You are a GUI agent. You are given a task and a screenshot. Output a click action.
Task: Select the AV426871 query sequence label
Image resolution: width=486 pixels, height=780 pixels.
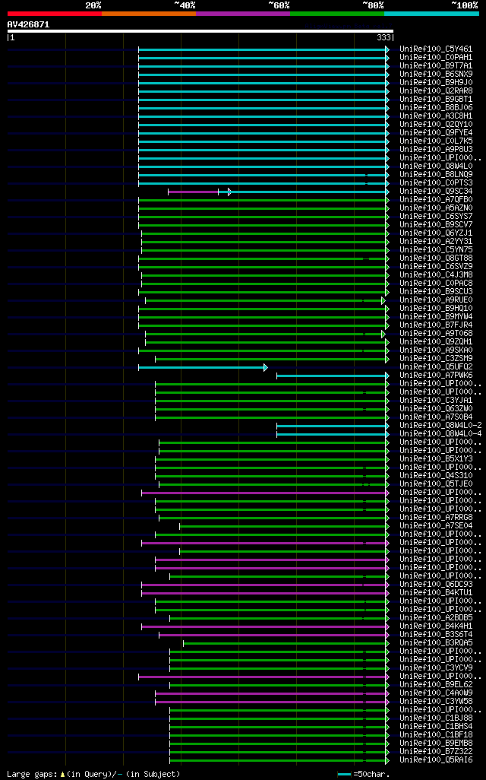point(28,24)
